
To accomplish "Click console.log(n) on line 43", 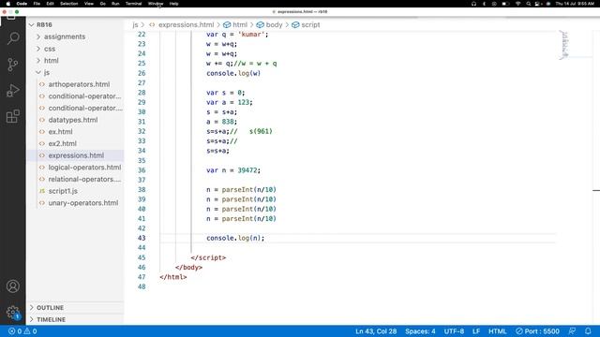I will click(x=235, y=238).
